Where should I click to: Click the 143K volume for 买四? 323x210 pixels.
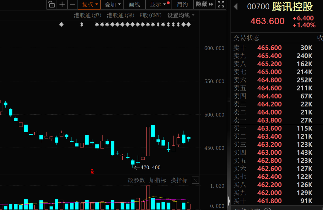304,152
